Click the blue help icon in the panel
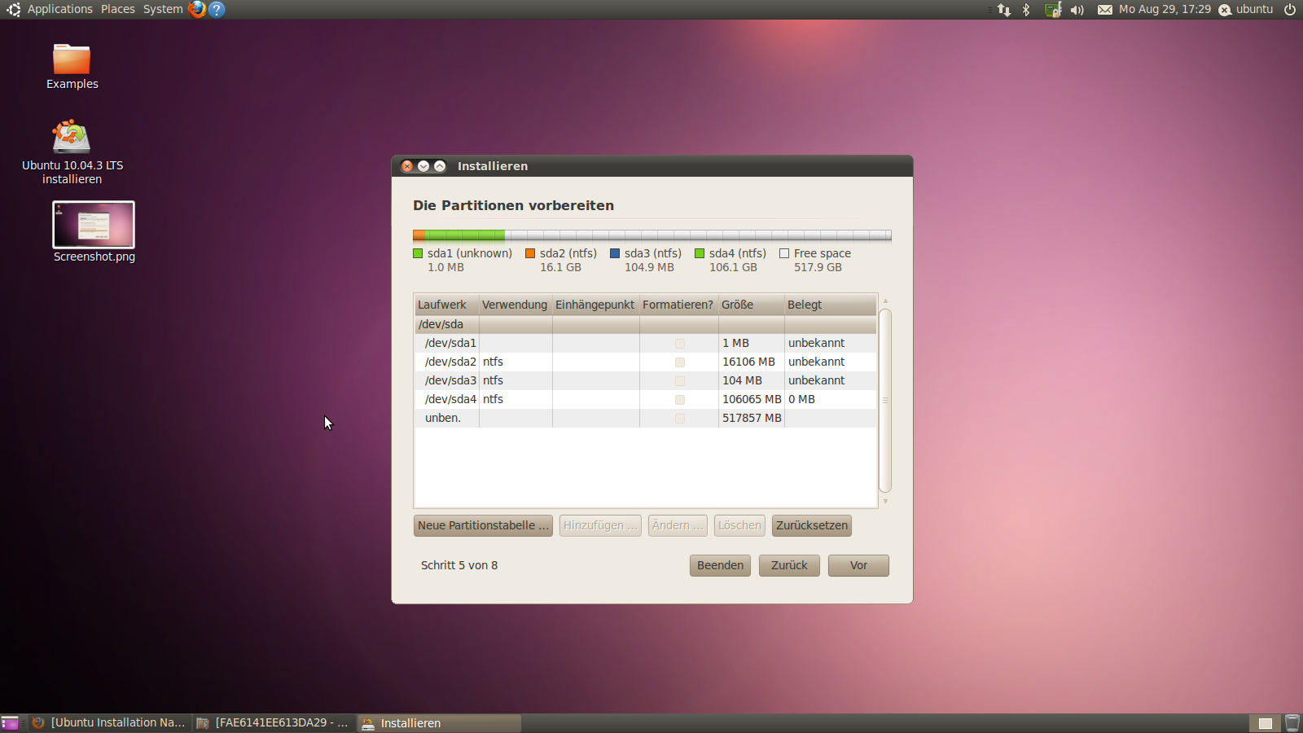 [x=217, y=9]
